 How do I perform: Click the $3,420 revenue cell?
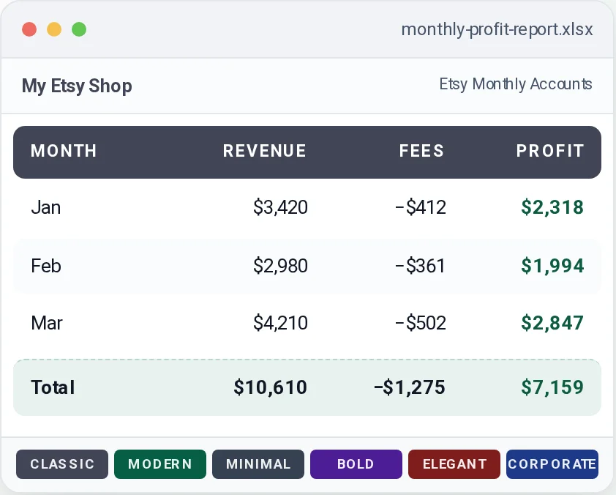280,207
